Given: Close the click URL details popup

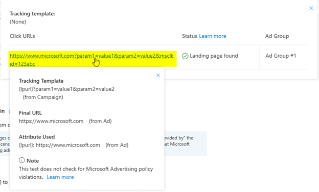Looking at the screenshot, I should [158, 76].
